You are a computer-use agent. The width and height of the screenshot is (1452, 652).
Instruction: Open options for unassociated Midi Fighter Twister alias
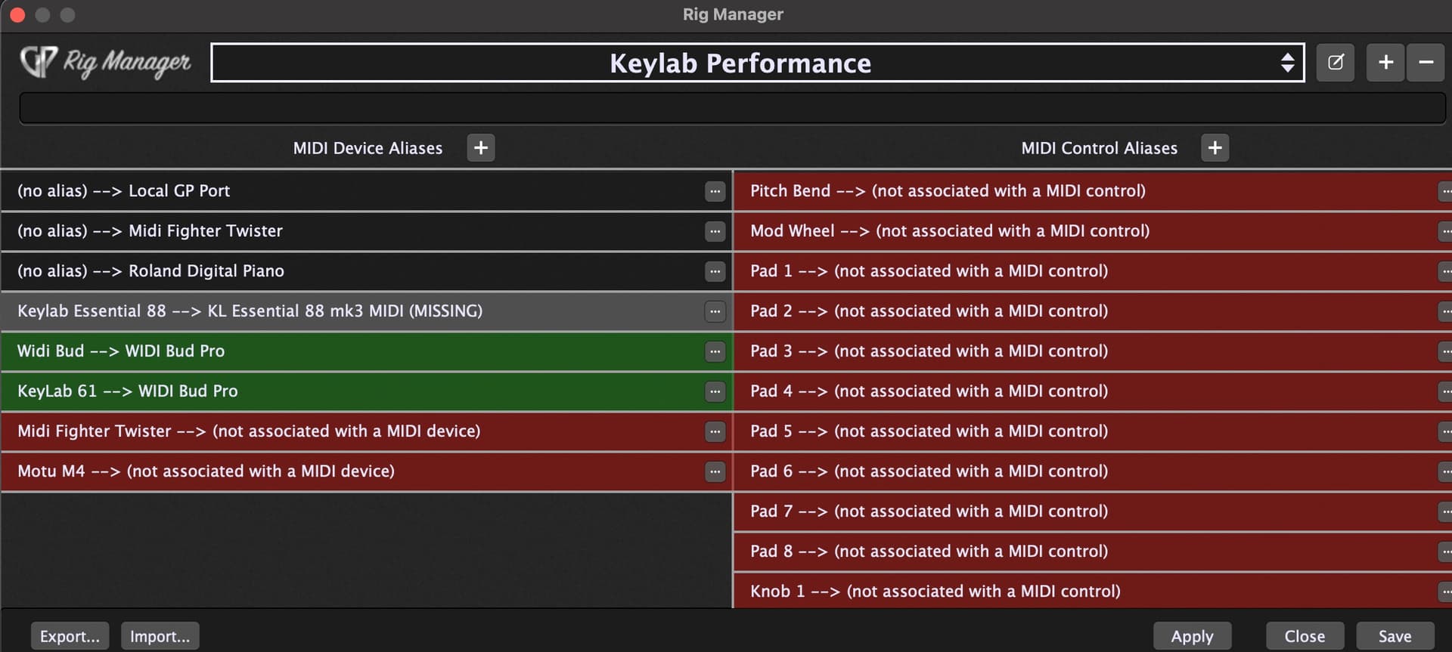click(x=715, y=431)
